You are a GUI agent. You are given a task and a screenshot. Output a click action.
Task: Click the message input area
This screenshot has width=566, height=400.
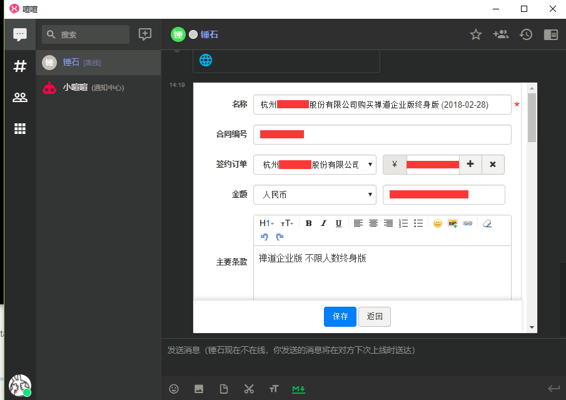[x=363, y=357]
